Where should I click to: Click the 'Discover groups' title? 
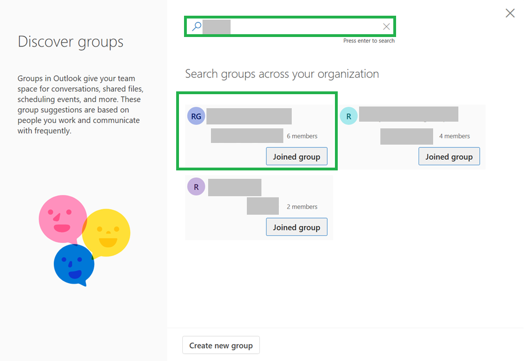[x=71, y=42]
